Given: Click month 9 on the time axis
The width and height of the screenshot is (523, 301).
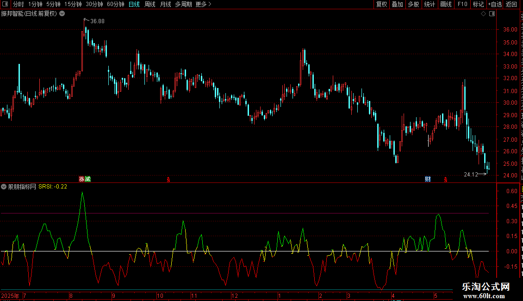Looking at the screenshot, I should 113,295.
